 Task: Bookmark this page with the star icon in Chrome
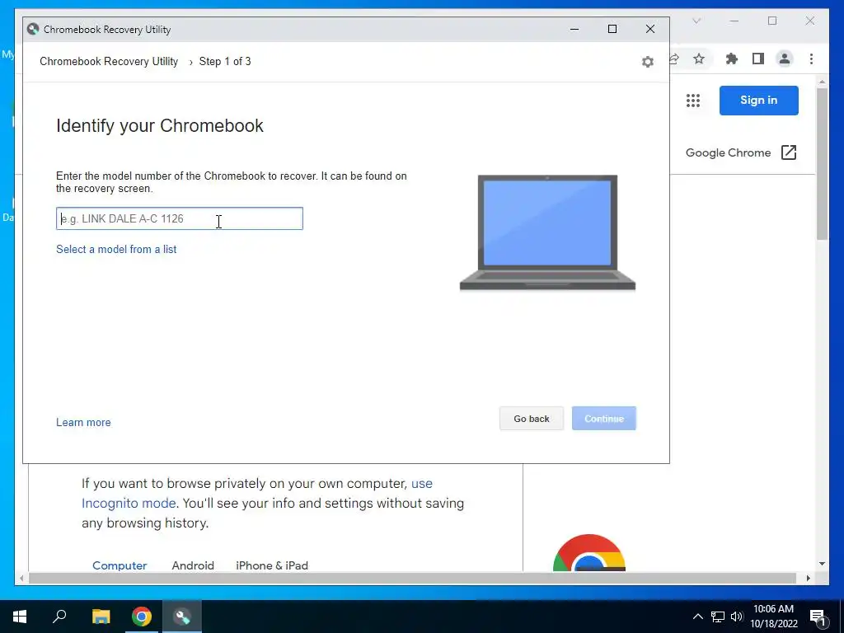click(x=699, y=59)
